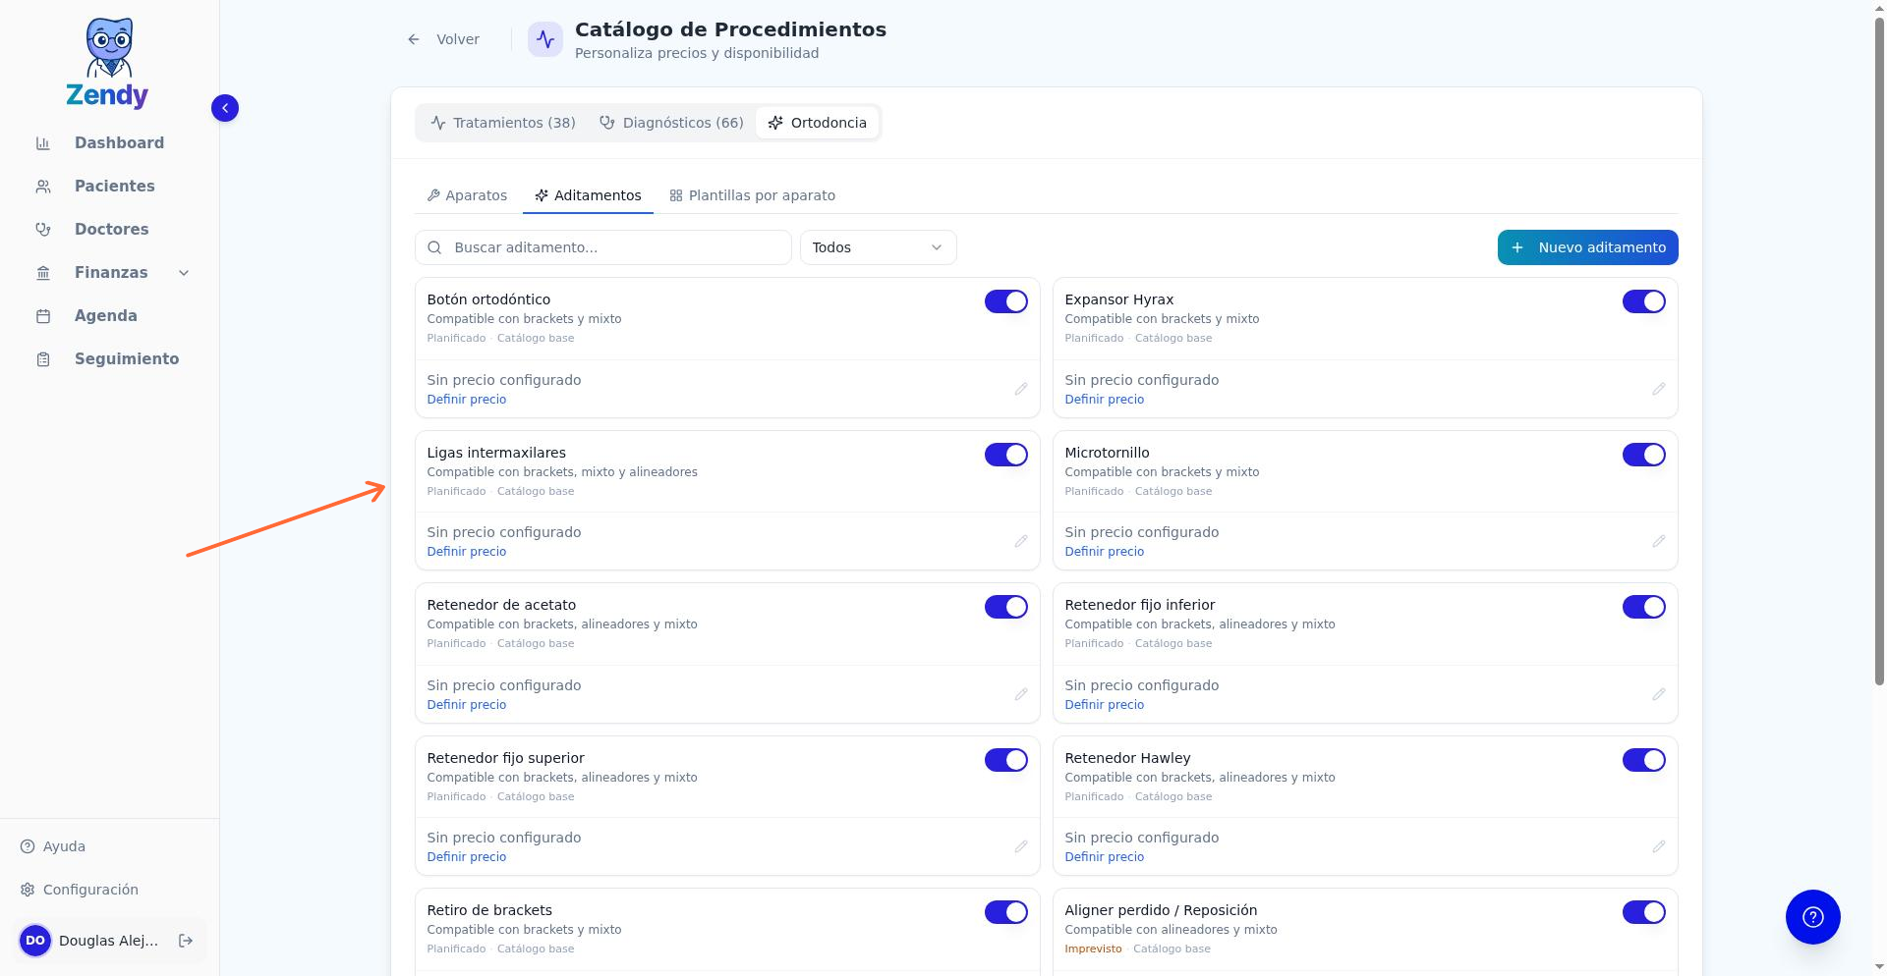Click Definir precio for Expansor Hyrax
The image size is (1887, 976).
(1105, 400)
